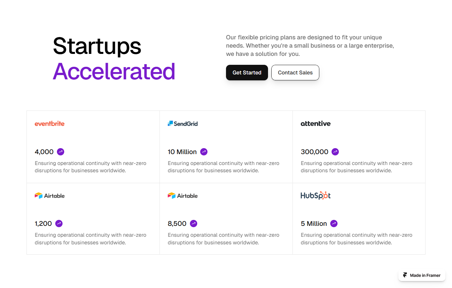Click the purple Accelerated heading
Screen dimensions: 452x288
coord(114,71)
